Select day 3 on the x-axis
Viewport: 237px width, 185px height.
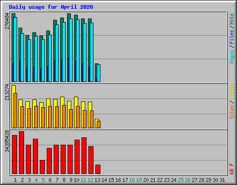[x=29, y=180]
